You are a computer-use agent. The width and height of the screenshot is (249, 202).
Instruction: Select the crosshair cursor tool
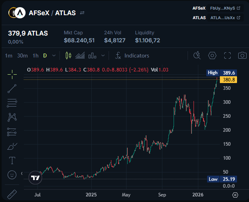12,74
